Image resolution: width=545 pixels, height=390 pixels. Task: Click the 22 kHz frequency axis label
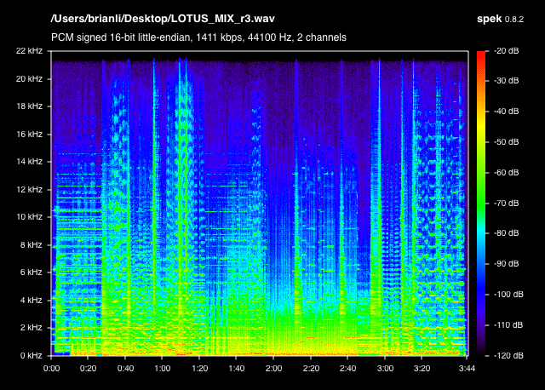29,51
